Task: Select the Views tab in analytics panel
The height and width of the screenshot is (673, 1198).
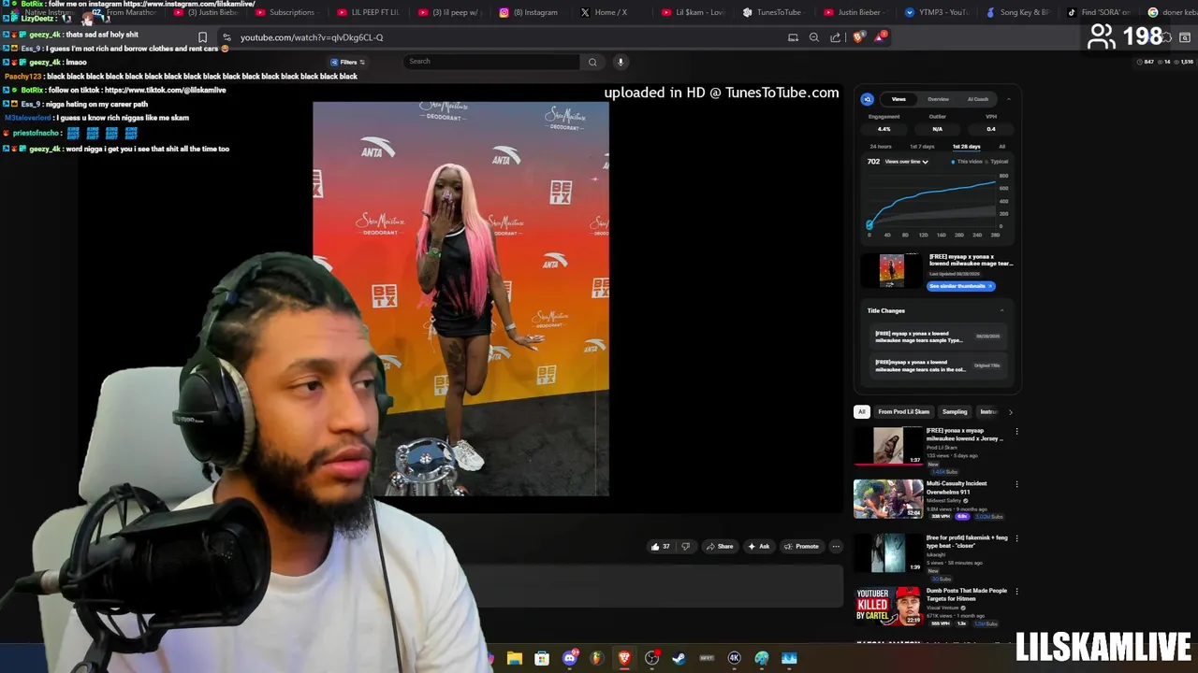Action: click(x=898, y=99)
